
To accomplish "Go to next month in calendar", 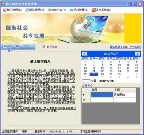I will pos(137,54).
